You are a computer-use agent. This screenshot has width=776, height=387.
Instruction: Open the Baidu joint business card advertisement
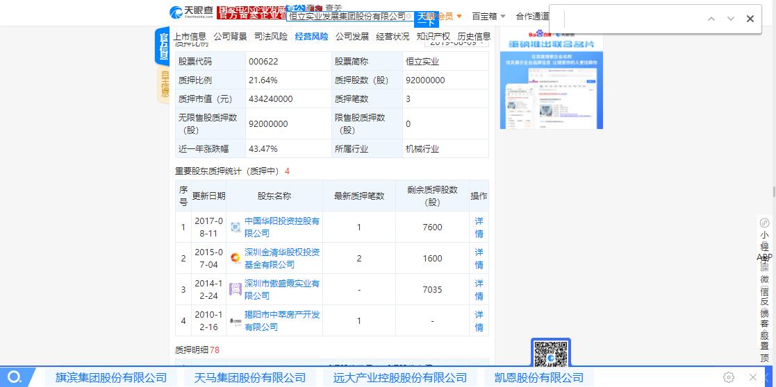[552, 79]
